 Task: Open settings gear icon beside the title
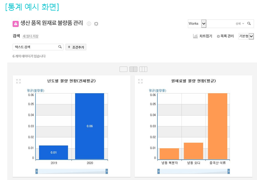[x=96, y=24]
